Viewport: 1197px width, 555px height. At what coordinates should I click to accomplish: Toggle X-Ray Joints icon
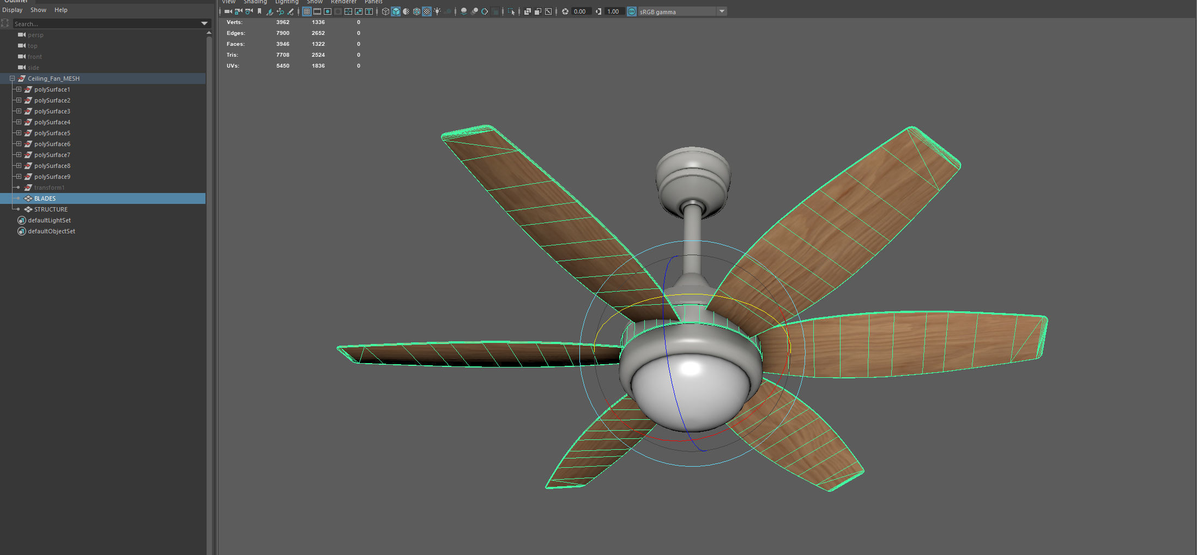548,11
